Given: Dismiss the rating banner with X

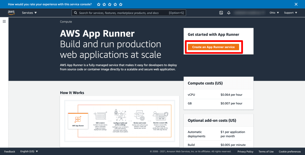Looking at the screenshot, I should point(296,4).
